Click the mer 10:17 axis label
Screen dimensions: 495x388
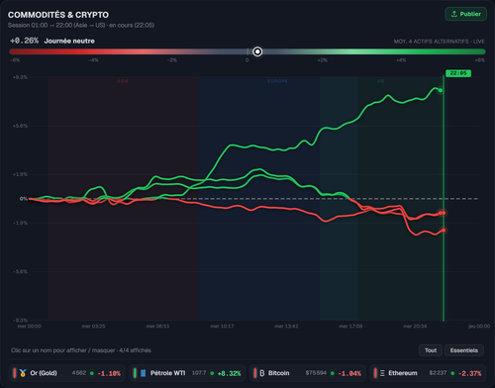[222, 327]
